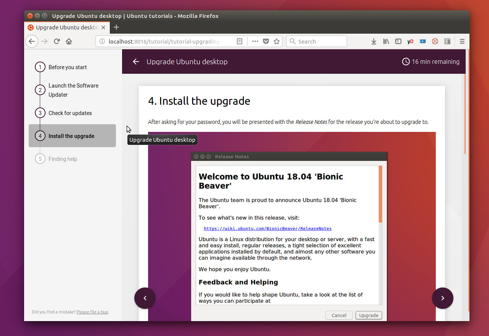489x336 pixels.
Task: Click the Firefox forward arrow
Action: click(44, 41)
